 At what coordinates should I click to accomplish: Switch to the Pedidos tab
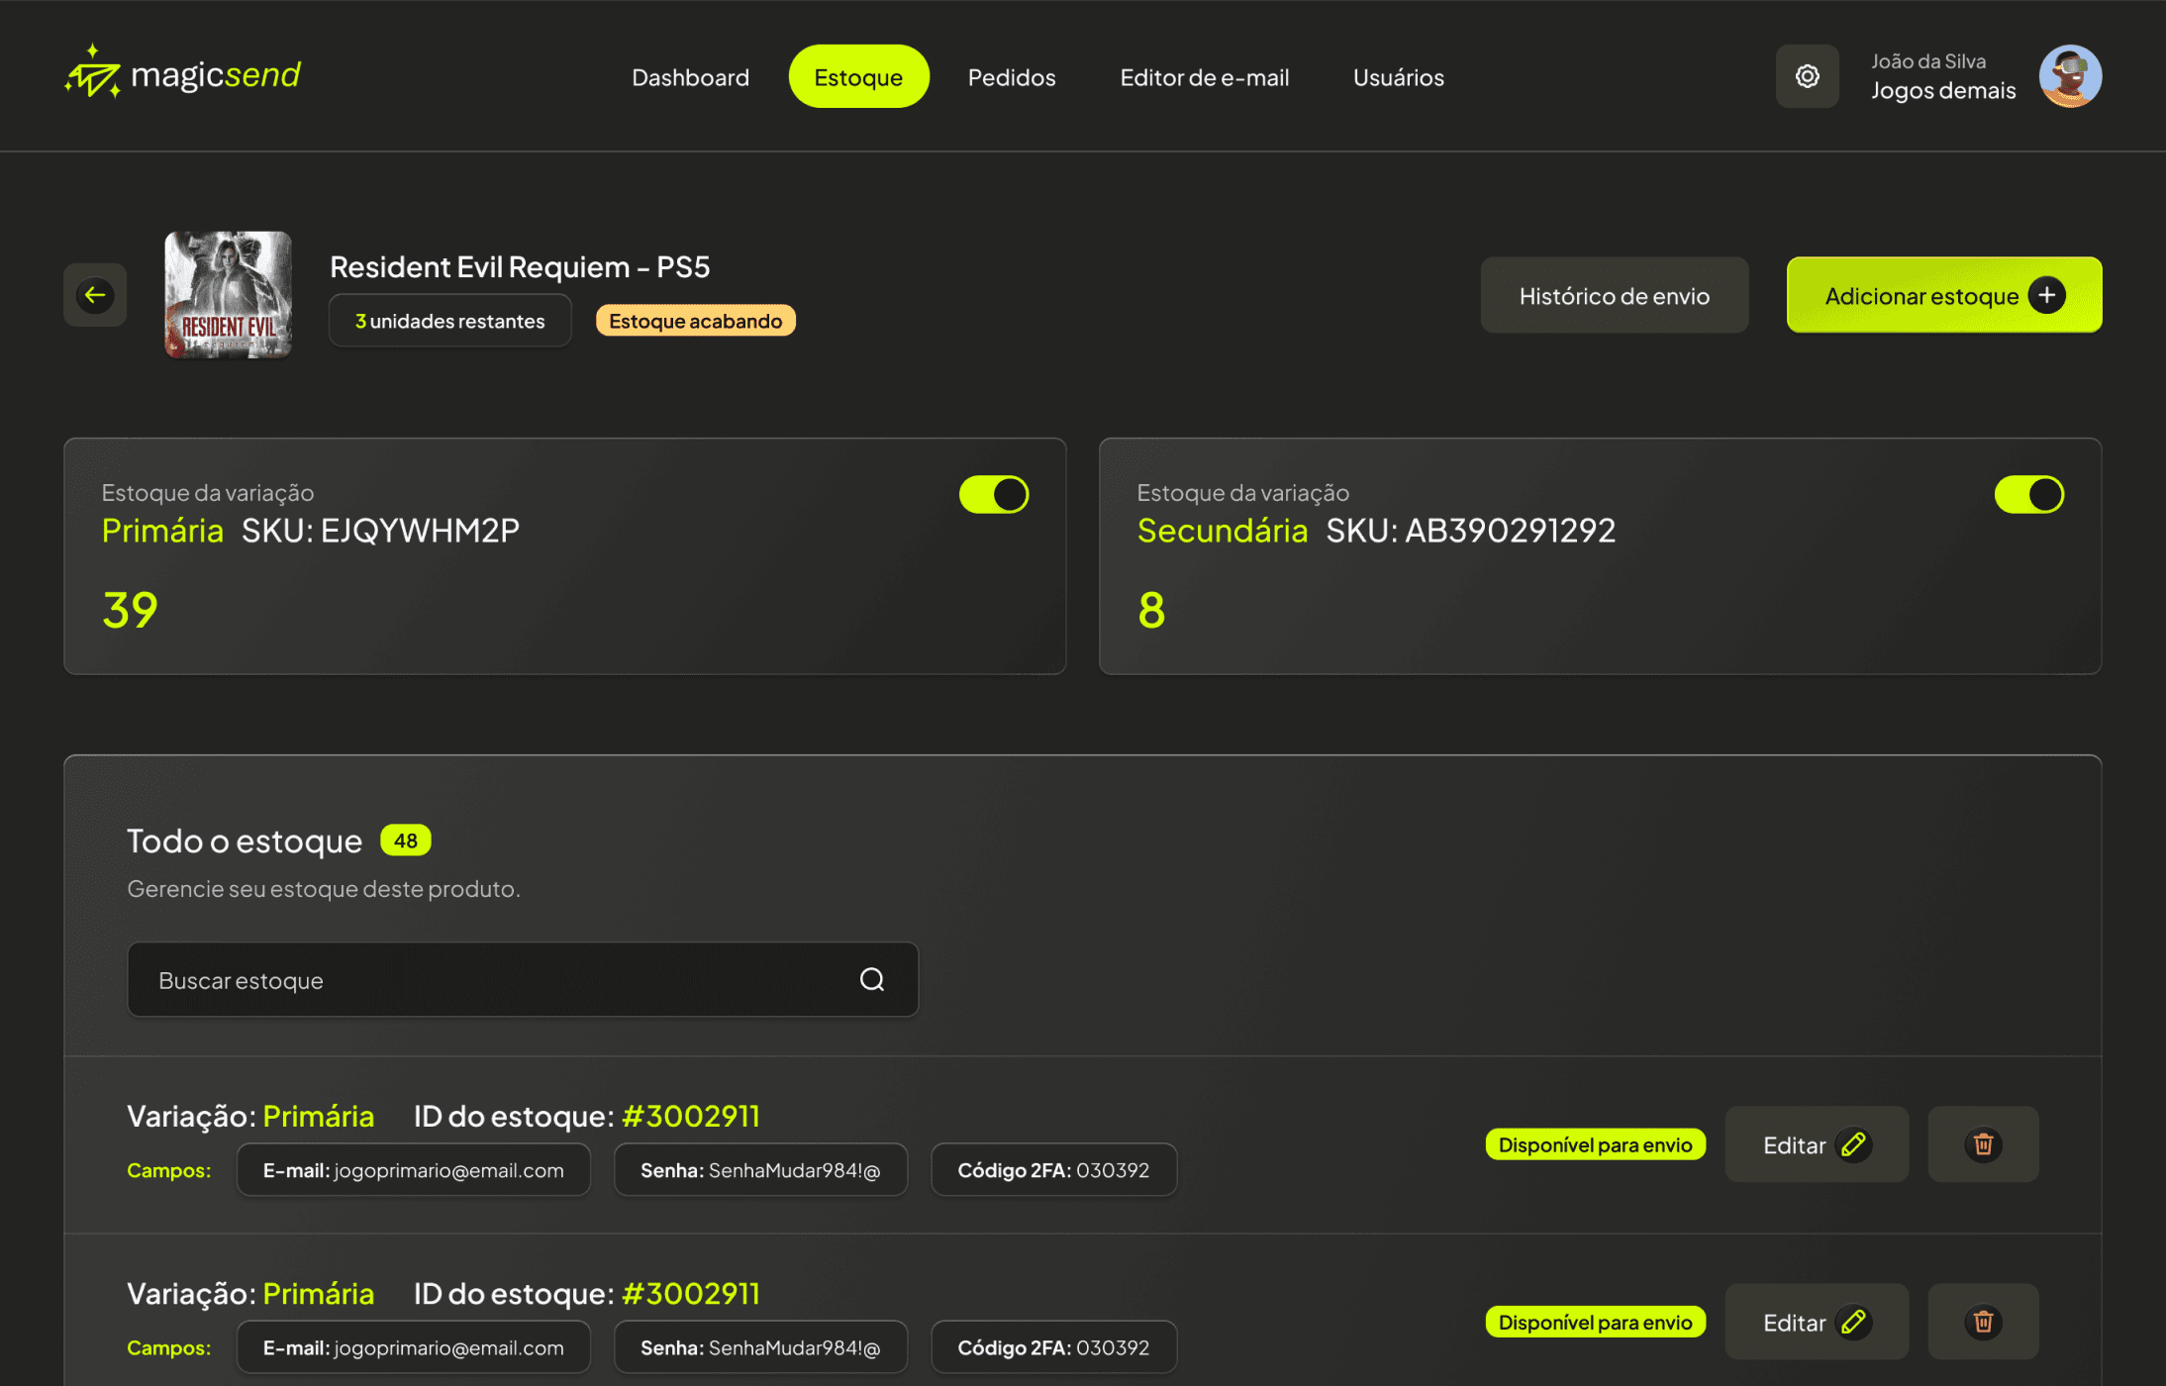click(1011, 77)
